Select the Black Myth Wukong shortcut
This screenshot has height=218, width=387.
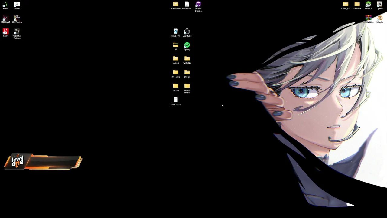pos(17,34)
